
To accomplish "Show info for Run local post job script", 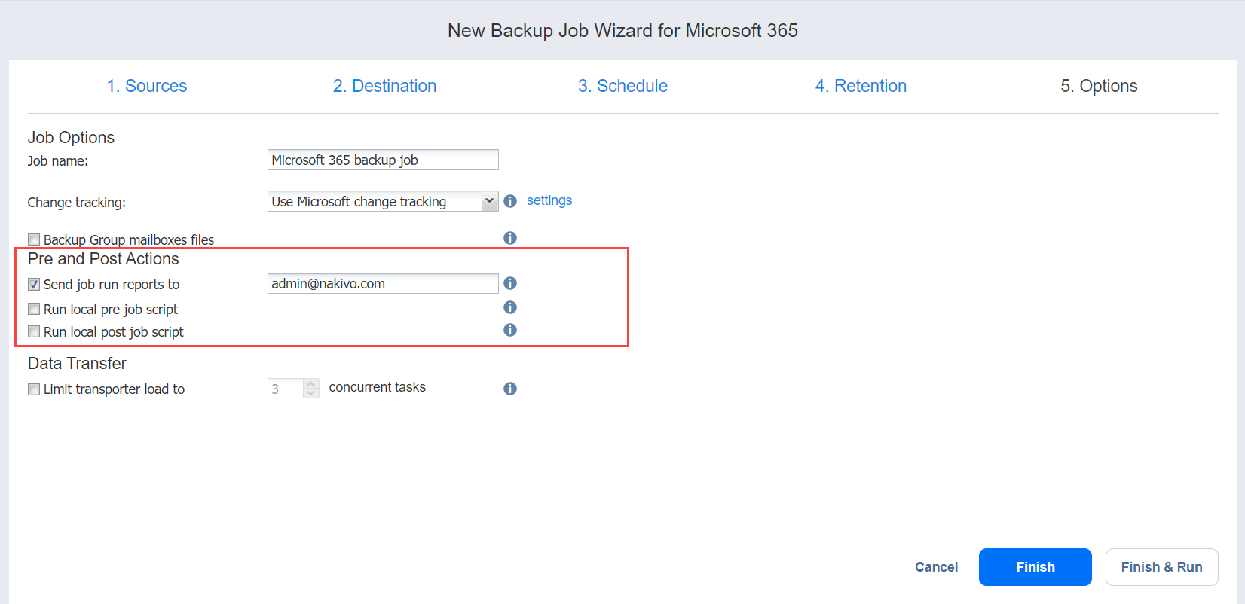I will (510, 330).
